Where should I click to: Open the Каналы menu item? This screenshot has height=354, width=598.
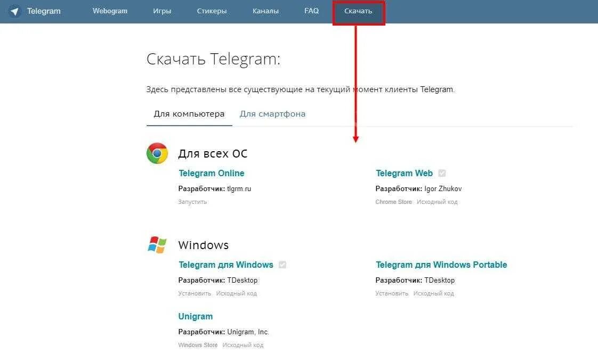265,11
